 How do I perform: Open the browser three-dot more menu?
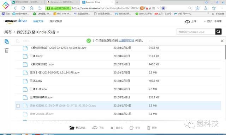click(222, 8)
